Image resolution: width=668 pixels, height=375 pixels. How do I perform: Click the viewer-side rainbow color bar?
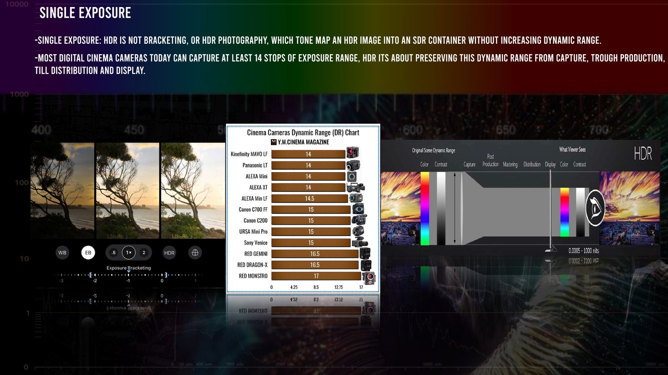564,212
